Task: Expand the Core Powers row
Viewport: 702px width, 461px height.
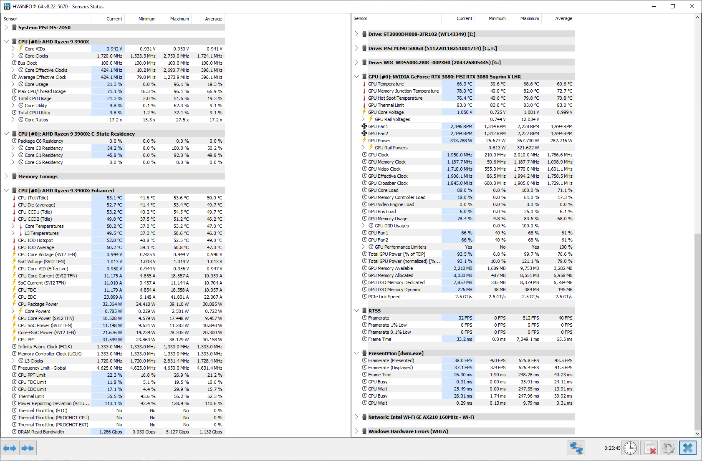Action: [13, 311]
